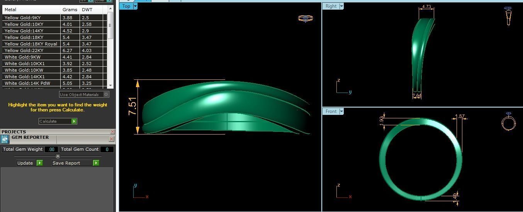Close the Gem Reporter panel
Screen dimensions: 523x212
tap(112, 139)
